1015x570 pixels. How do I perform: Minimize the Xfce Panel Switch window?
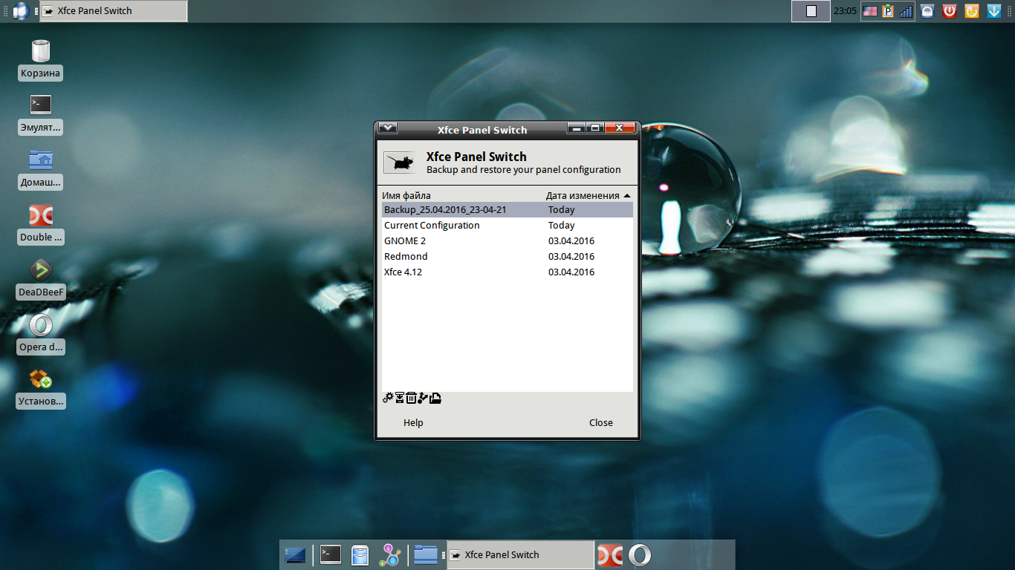[x=576, y=128]
